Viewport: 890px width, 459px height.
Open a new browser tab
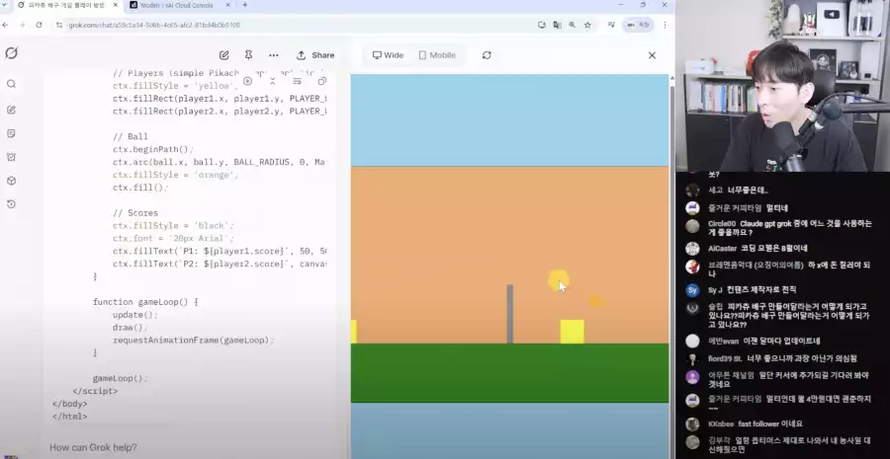tap(245, 5)
